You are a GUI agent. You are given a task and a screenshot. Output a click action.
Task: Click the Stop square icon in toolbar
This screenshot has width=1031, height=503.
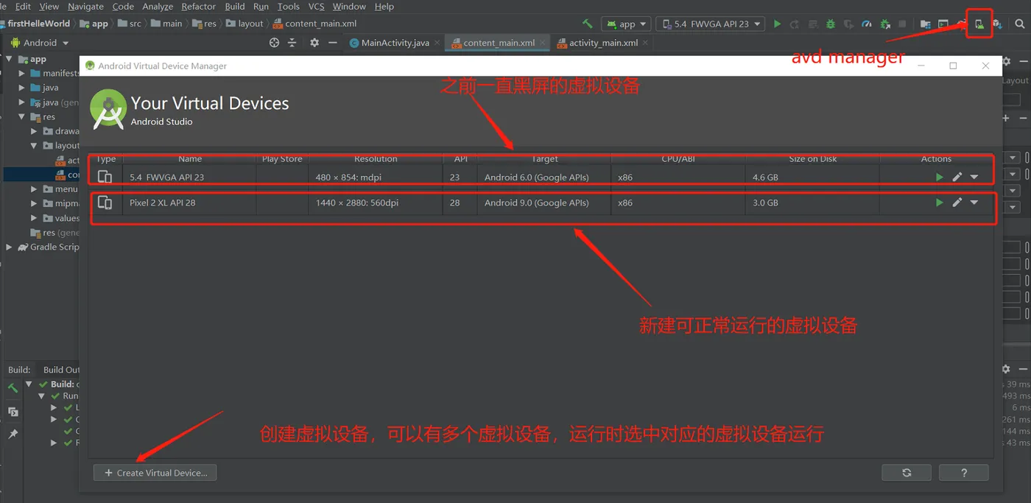pyautogui.click(x=902, y=24)
